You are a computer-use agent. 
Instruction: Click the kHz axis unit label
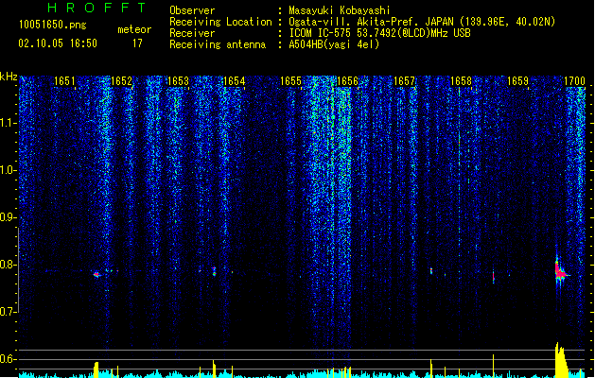9,77
